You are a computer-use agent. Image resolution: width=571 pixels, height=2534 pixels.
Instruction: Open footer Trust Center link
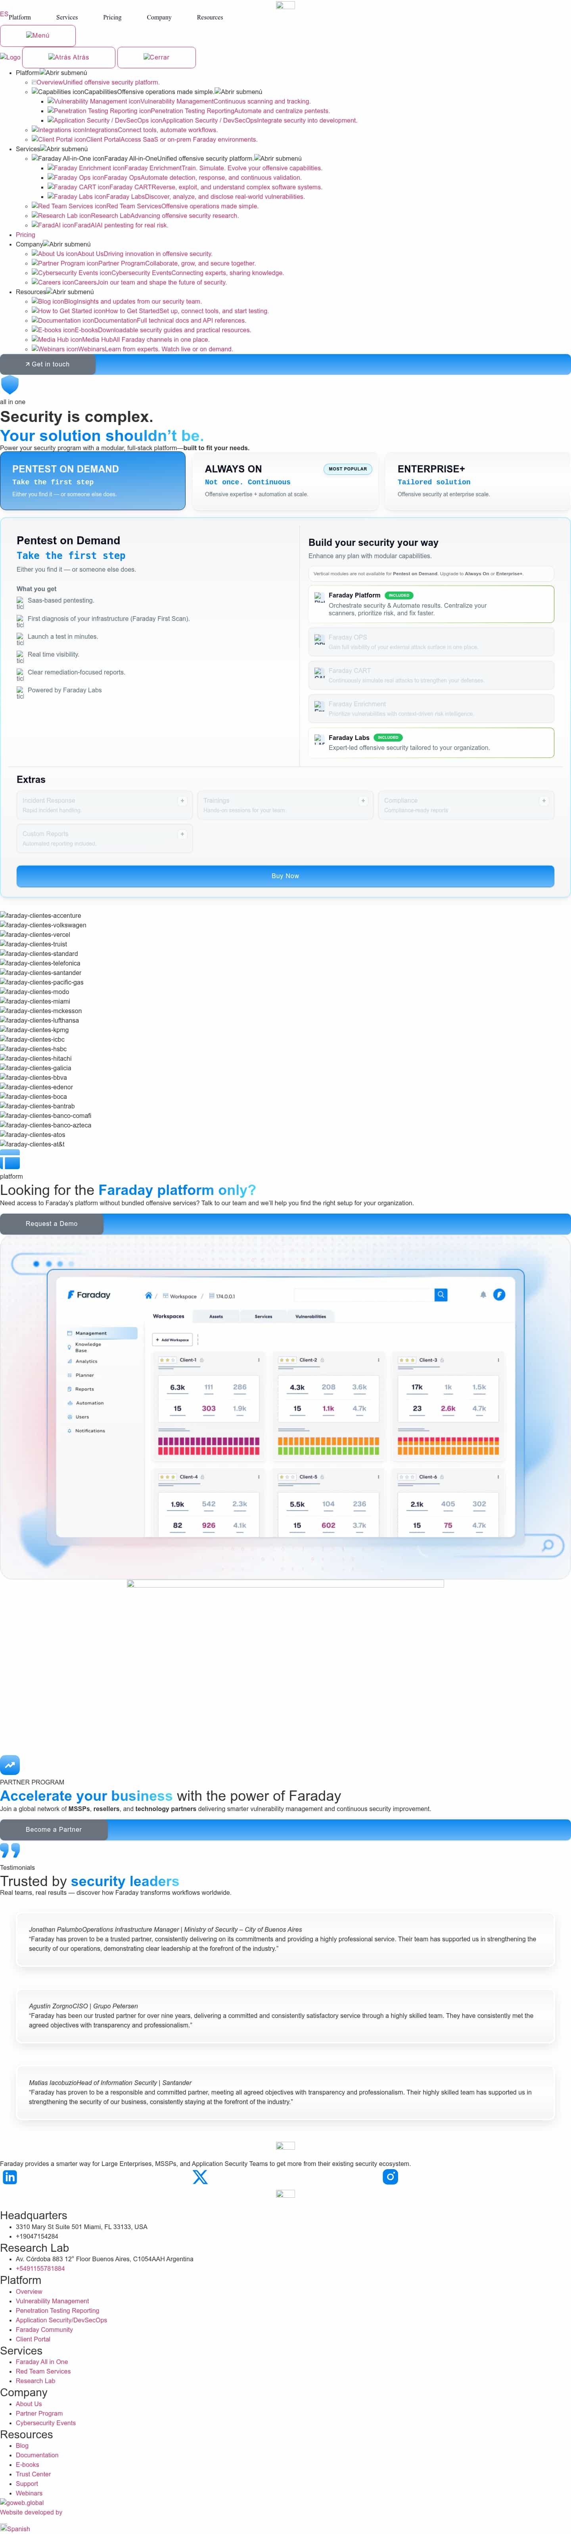pyautogui.click(x=33, y=2474)
